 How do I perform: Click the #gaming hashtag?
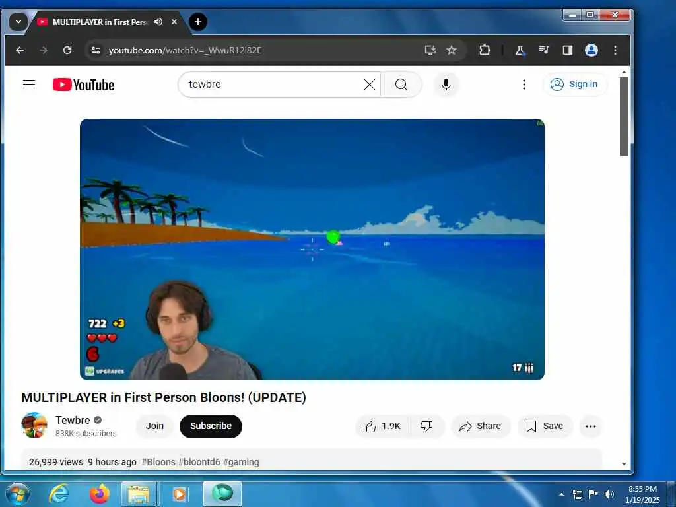241,462
